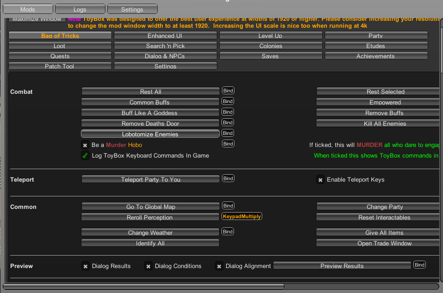Click the Change Weather button
This screenshot has height=293, width=443.
coord(150,232)
